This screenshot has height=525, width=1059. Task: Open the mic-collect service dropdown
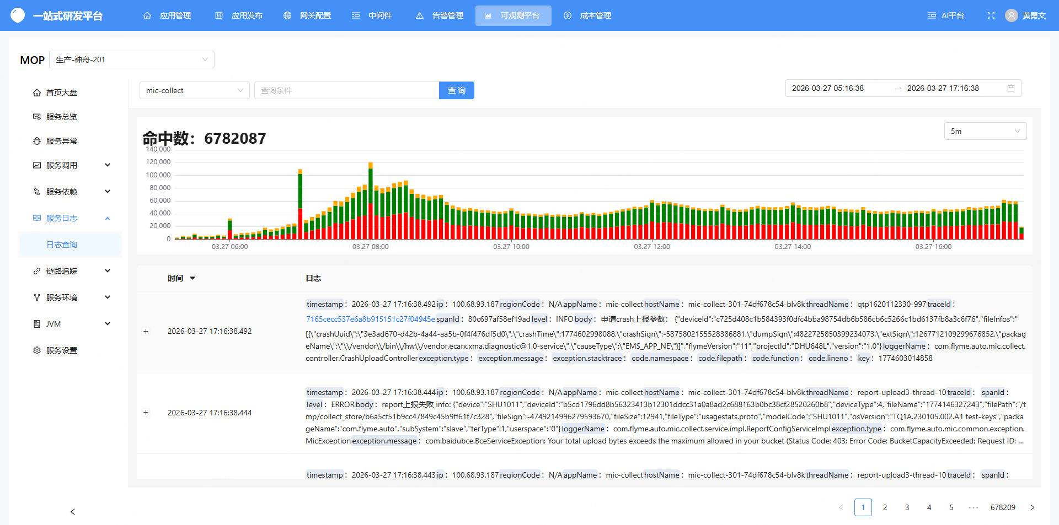(194, 90)
